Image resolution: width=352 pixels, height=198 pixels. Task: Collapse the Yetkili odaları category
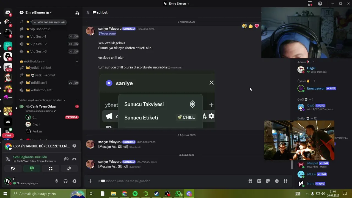tap(32, 61)
